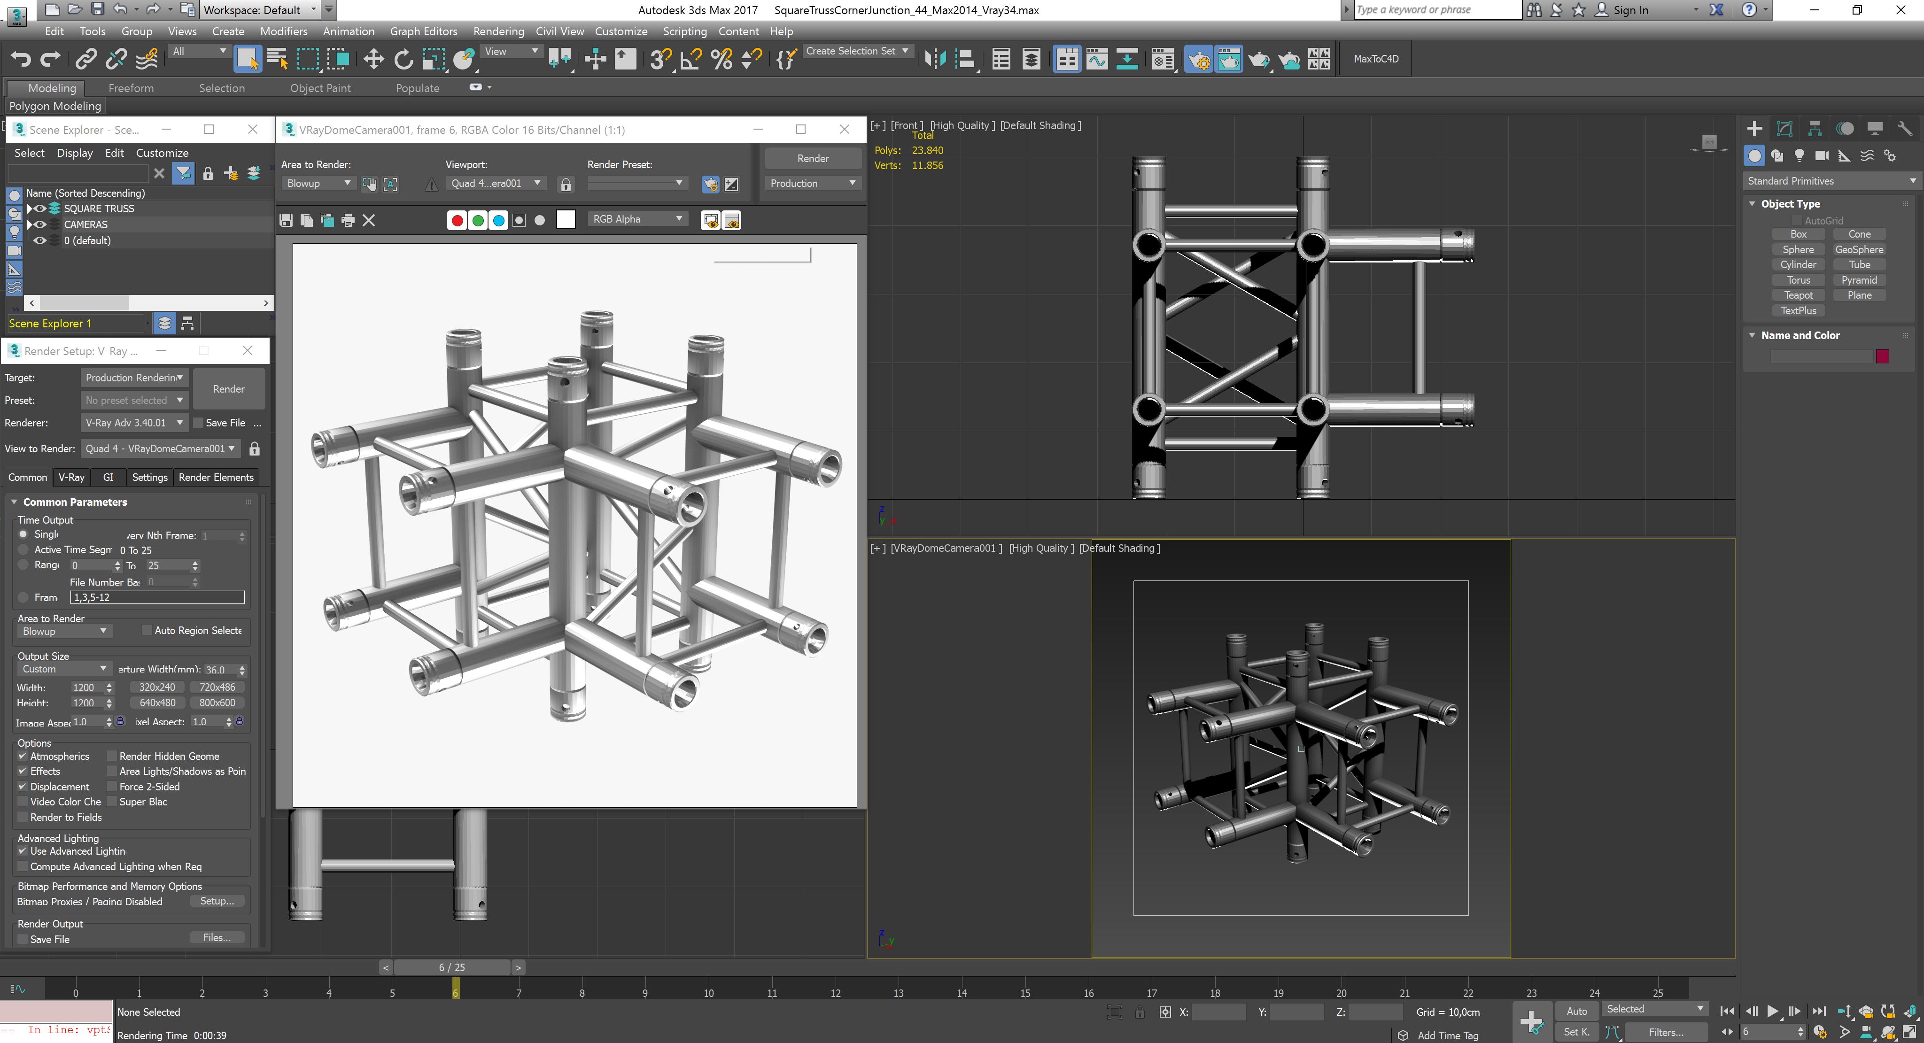This screenshot has width=1924, height=1043.
Task: Click the Mirror tool icon
Action: [934, 59]
